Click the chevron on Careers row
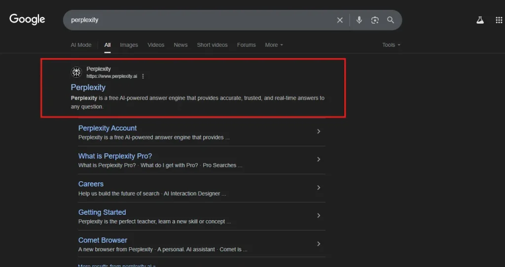The width and height of the screenshot is (505, 267). click(x=319, y=188)
